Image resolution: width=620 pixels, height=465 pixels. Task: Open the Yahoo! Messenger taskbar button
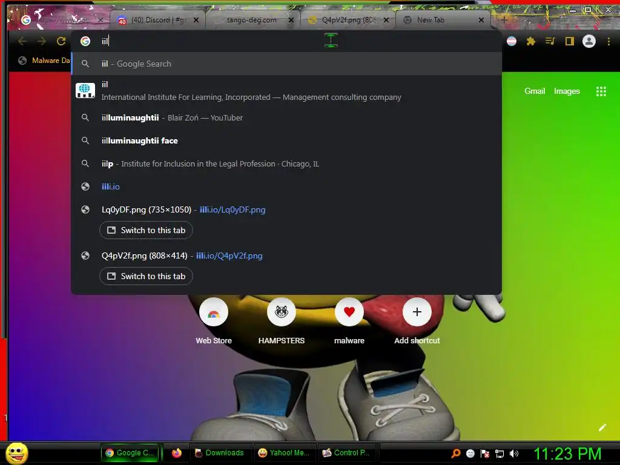283,453
